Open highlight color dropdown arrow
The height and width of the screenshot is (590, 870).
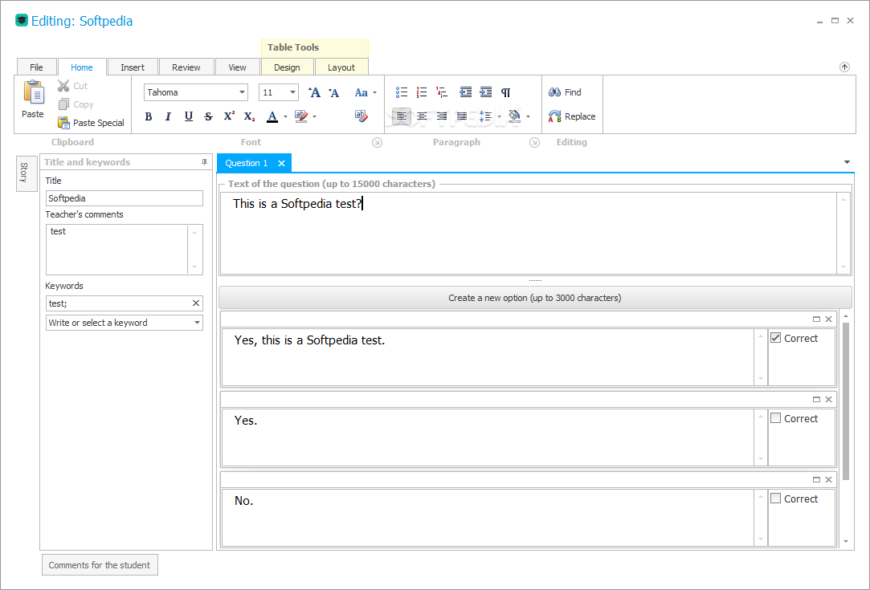pyautogui.click(x=315, y=116)
